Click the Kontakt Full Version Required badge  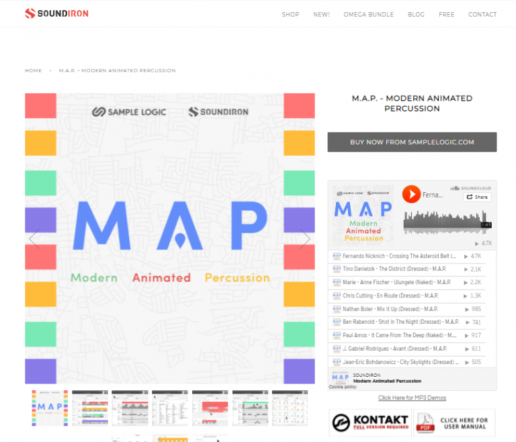point(370,423)
